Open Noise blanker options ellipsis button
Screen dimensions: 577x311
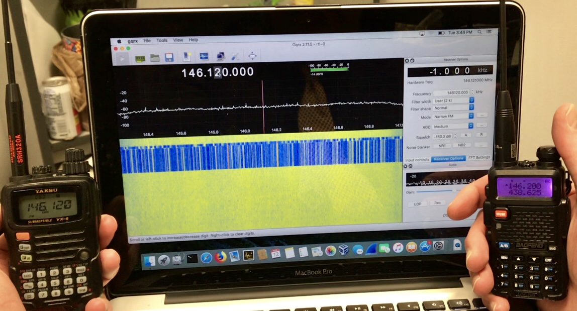tap(480, 145)
